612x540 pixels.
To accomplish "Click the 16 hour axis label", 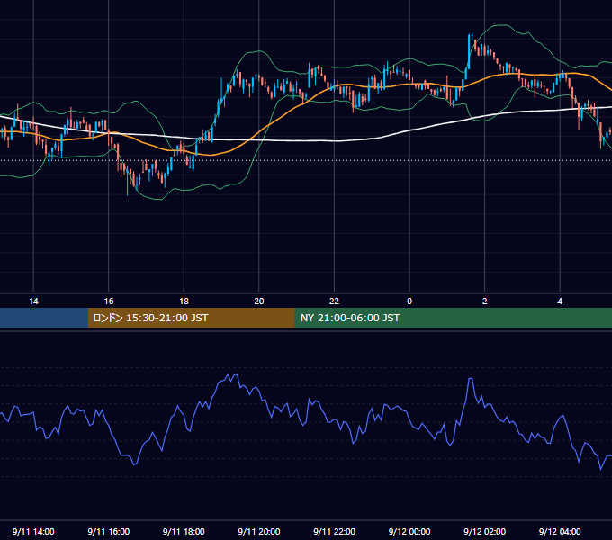I will coord(109,301).
